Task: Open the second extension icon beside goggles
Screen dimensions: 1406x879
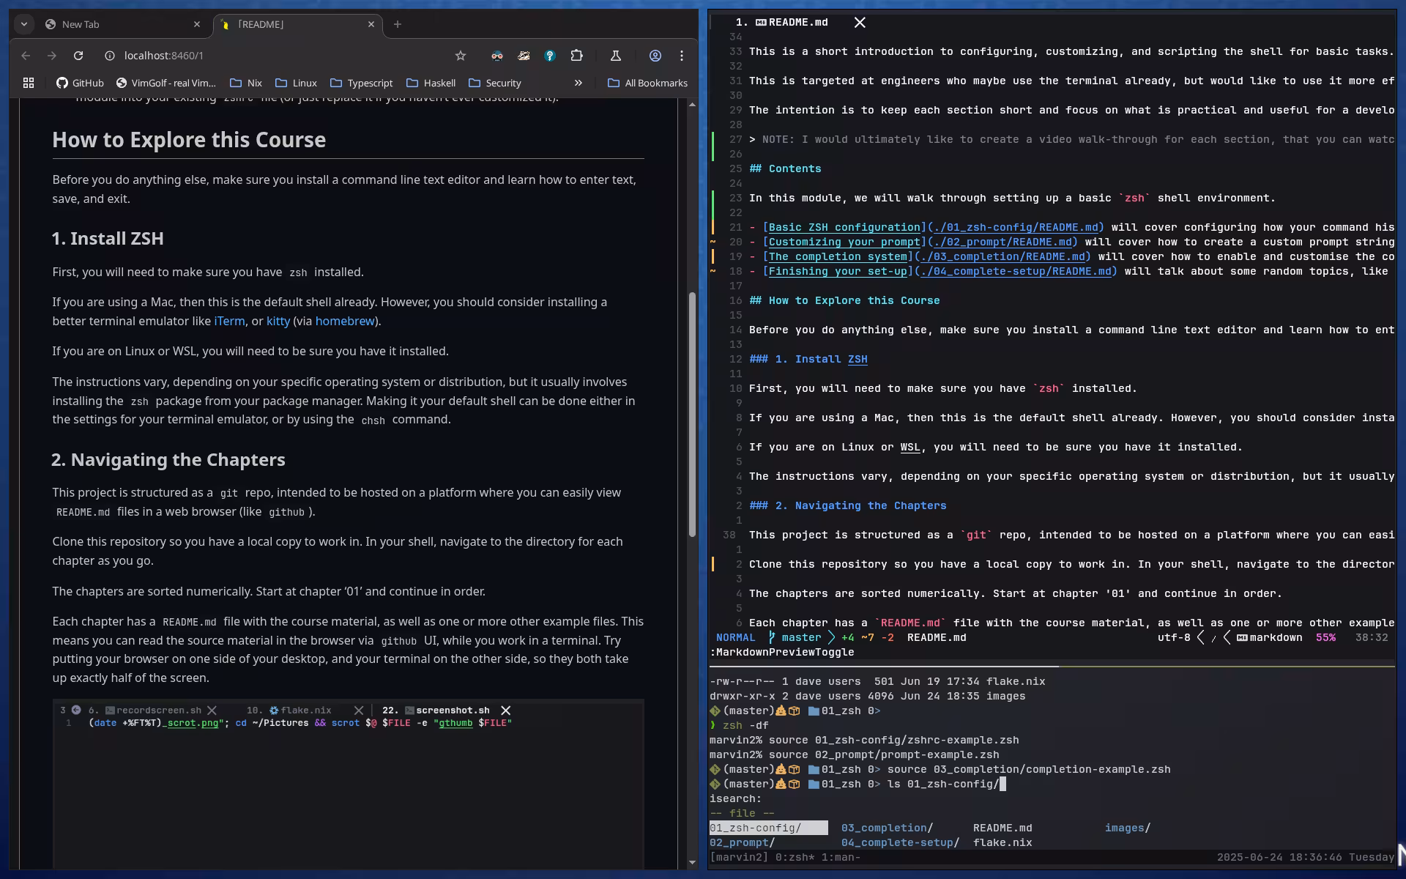Action: [x=524, y=56]
